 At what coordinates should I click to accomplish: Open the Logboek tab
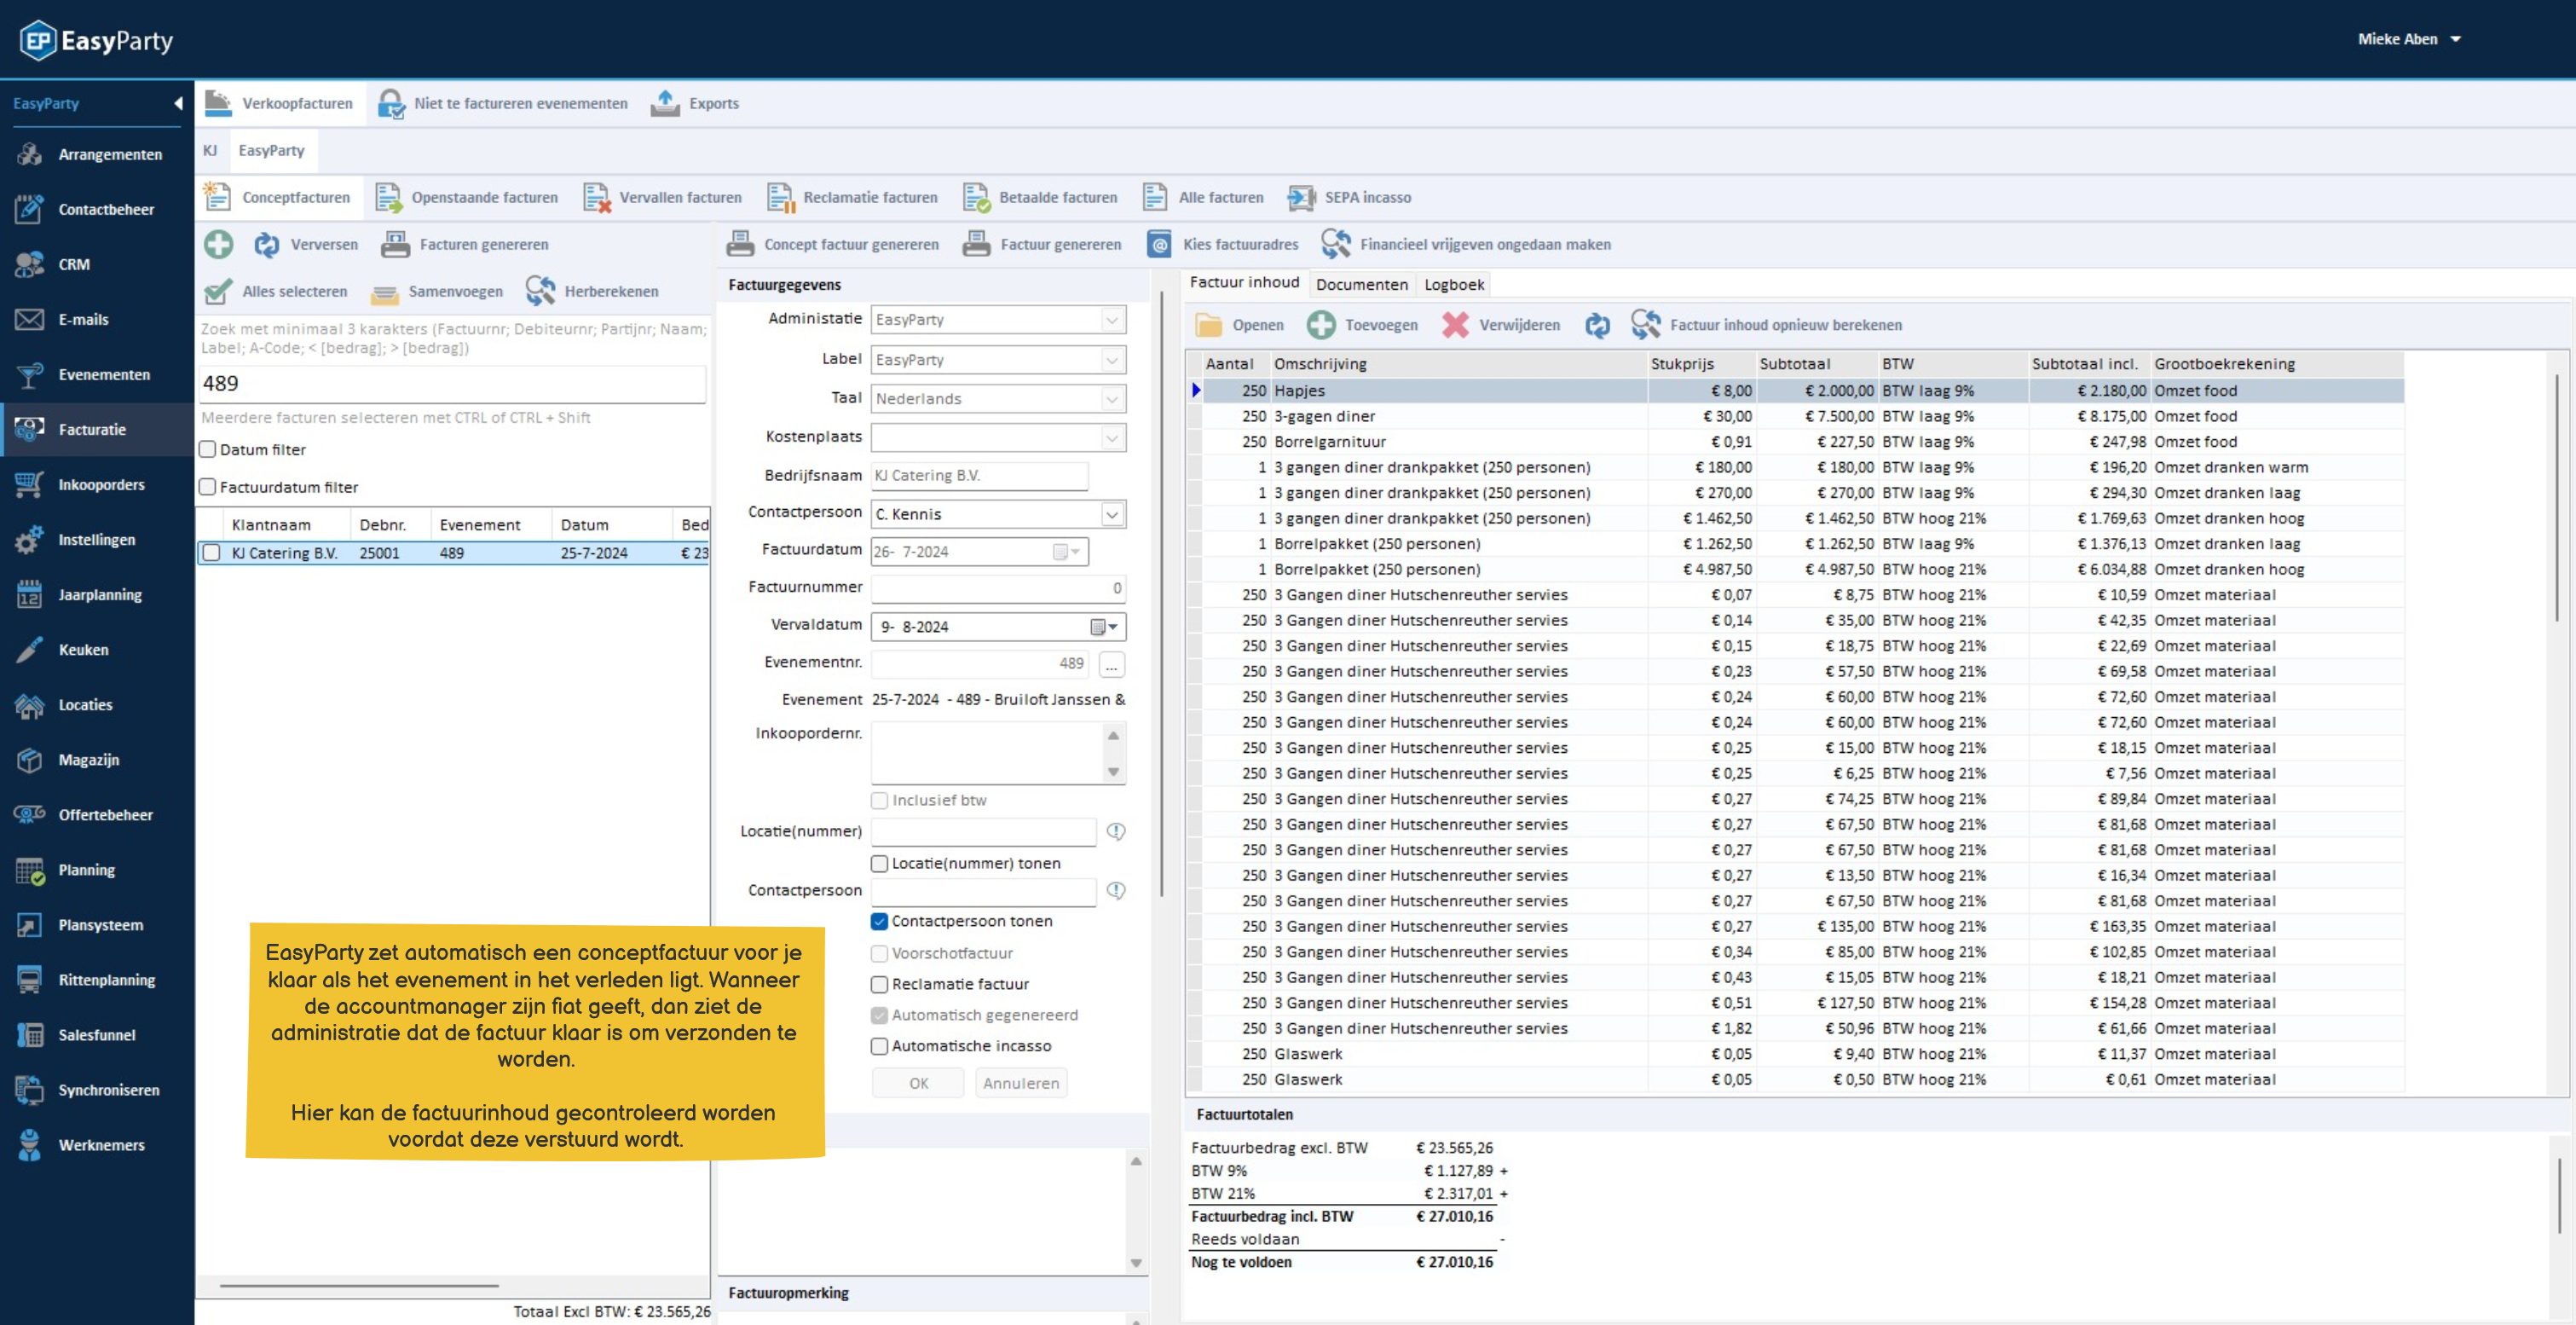(x=1454, y=285)
